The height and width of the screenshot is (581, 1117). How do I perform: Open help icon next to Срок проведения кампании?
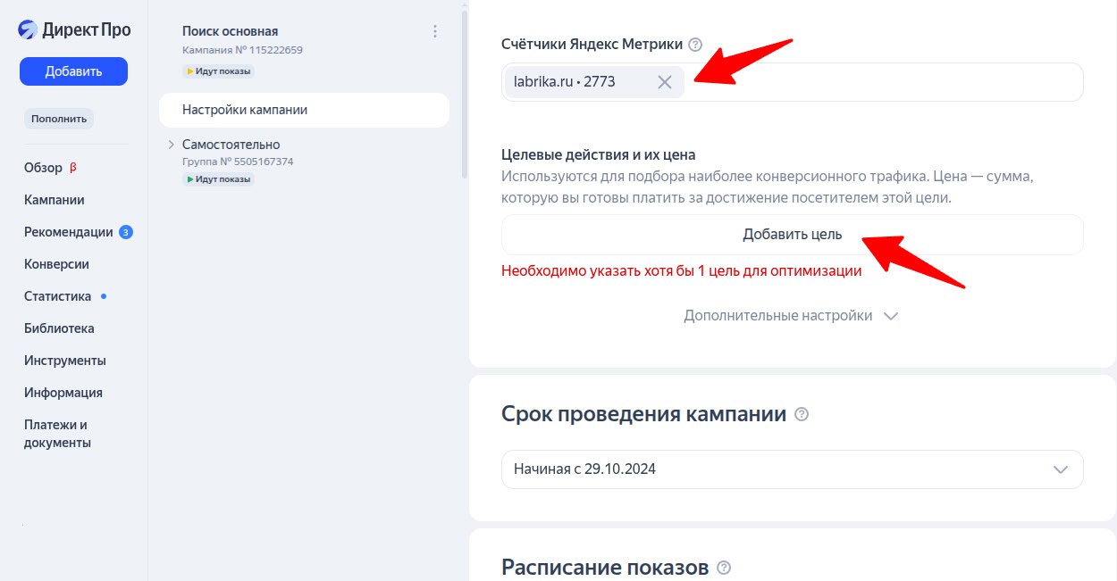(802, 414)
